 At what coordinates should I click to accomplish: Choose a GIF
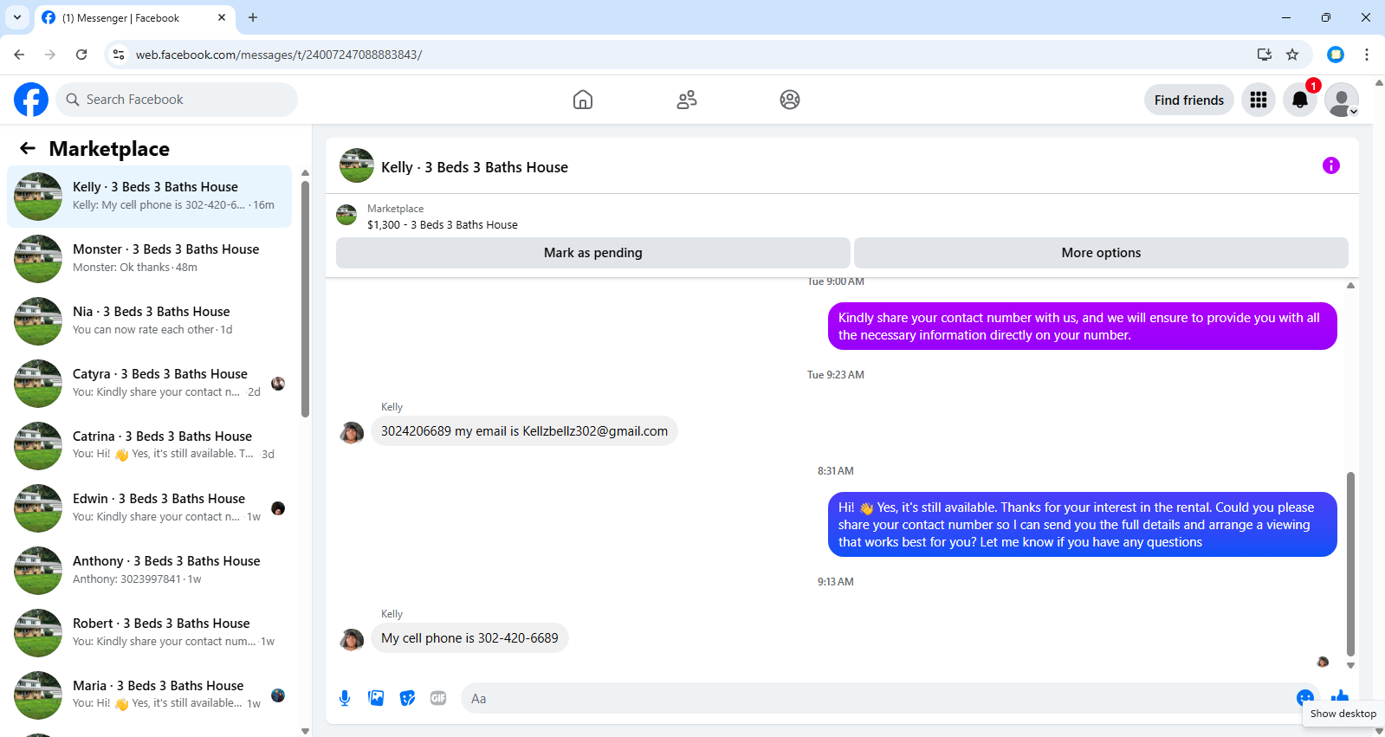point(438,698)
